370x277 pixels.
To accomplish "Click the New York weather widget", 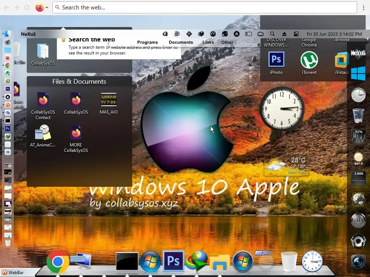I will pyautogui.click(x=286, y=166).
